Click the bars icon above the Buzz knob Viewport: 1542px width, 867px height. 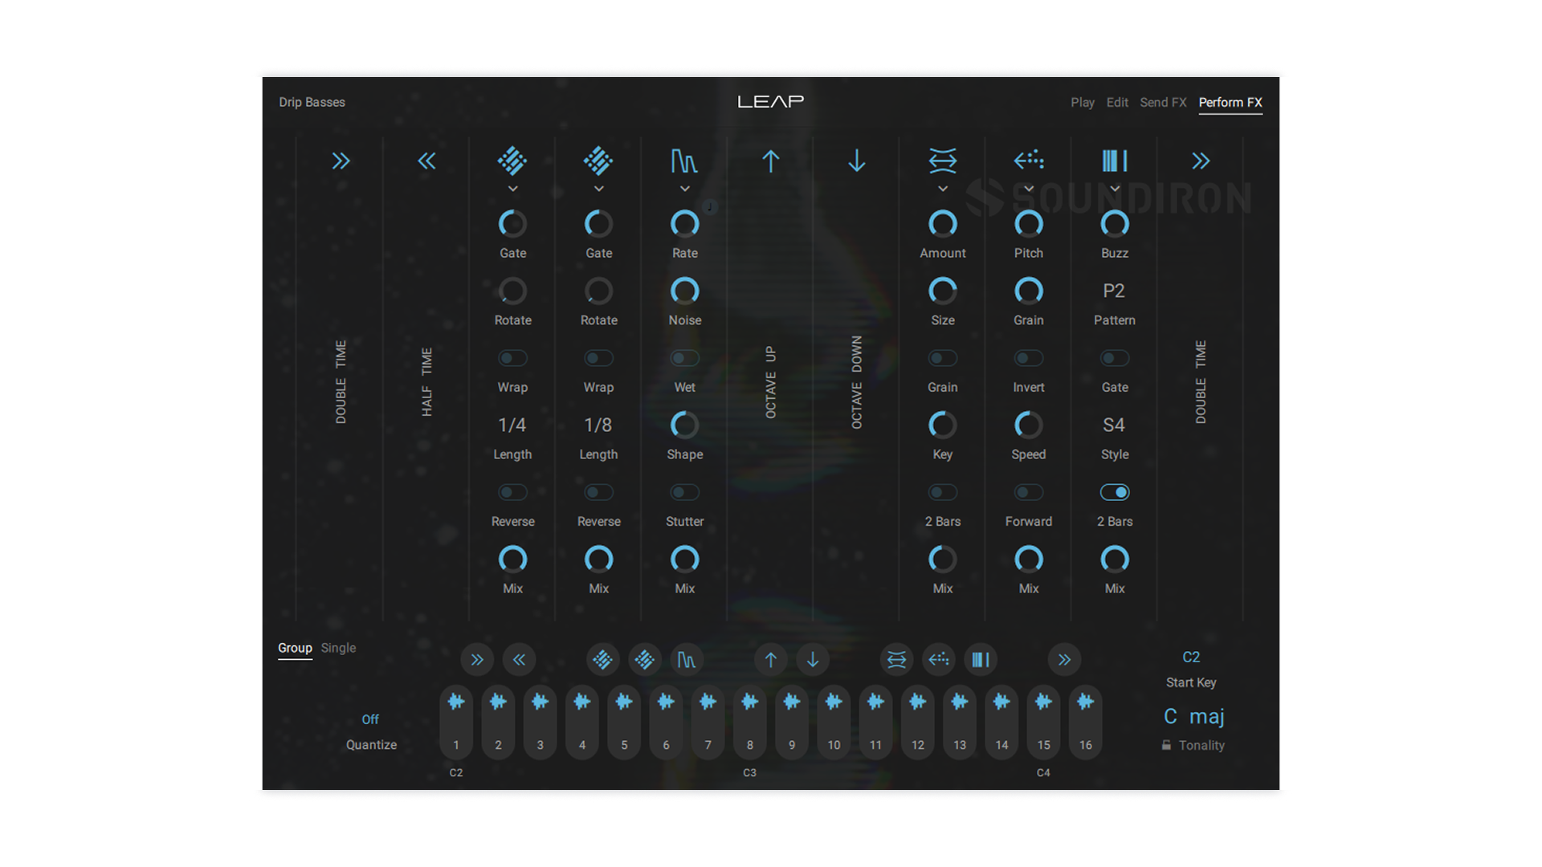1115,161
